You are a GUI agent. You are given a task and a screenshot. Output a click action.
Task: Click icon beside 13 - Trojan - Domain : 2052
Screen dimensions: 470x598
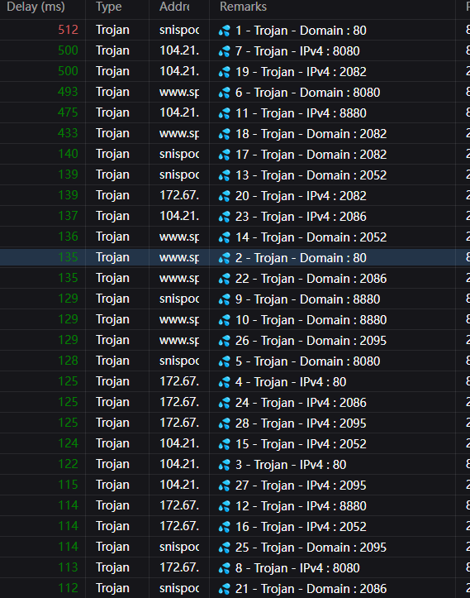click(225, 175)
